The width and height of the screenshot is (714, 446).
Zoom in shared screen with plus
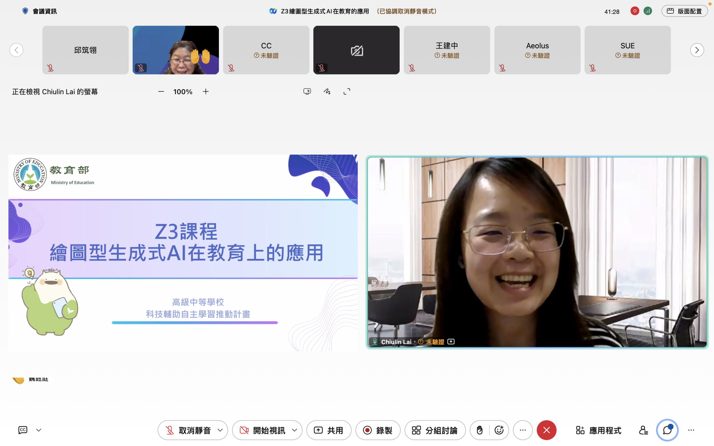[x=206, y=92]
